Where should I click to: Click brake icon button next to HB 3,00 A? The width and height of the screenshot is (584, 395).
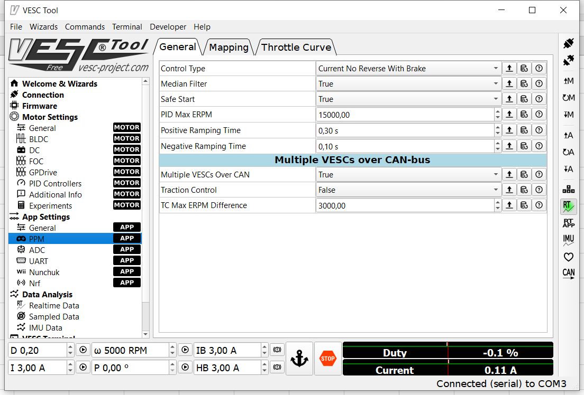pyautogui.click(x=277, y=368)
